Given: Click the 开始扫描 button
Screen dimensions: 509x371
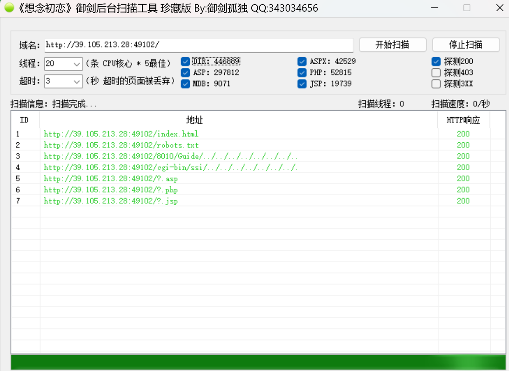Looking at the screenshot, I should tap(393, 45).
